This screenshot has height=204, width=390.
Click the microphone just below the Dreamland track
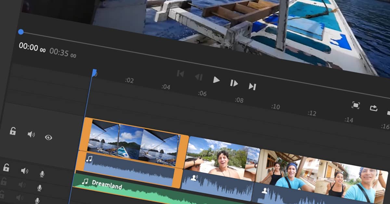39,188
